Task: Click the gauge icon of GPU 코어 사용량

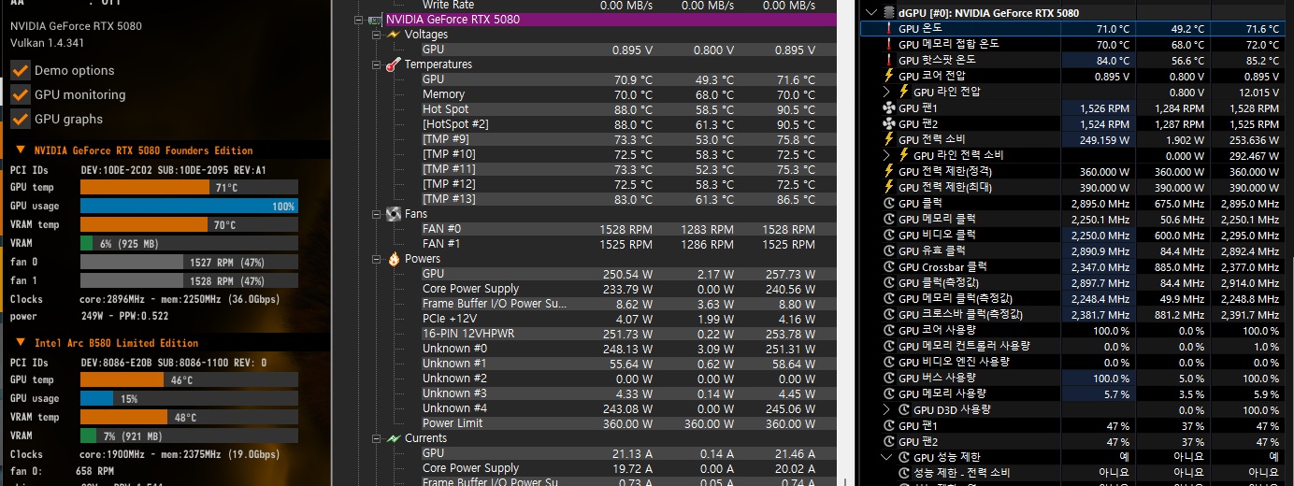Action: point(888,330)
